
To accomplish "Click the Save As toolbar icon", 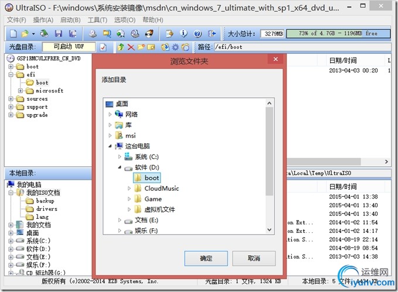I will (73, 33).
